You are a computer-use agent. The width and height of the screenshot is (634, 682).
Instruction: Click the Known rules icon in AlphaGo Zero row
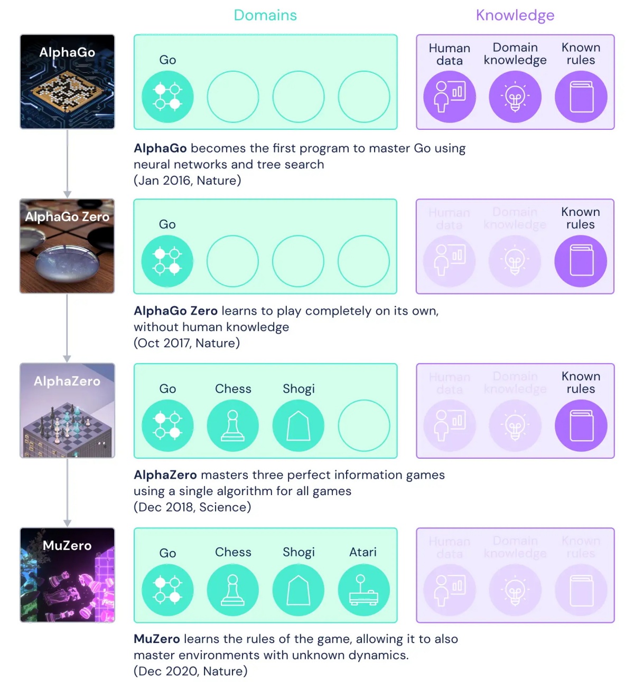581,261
